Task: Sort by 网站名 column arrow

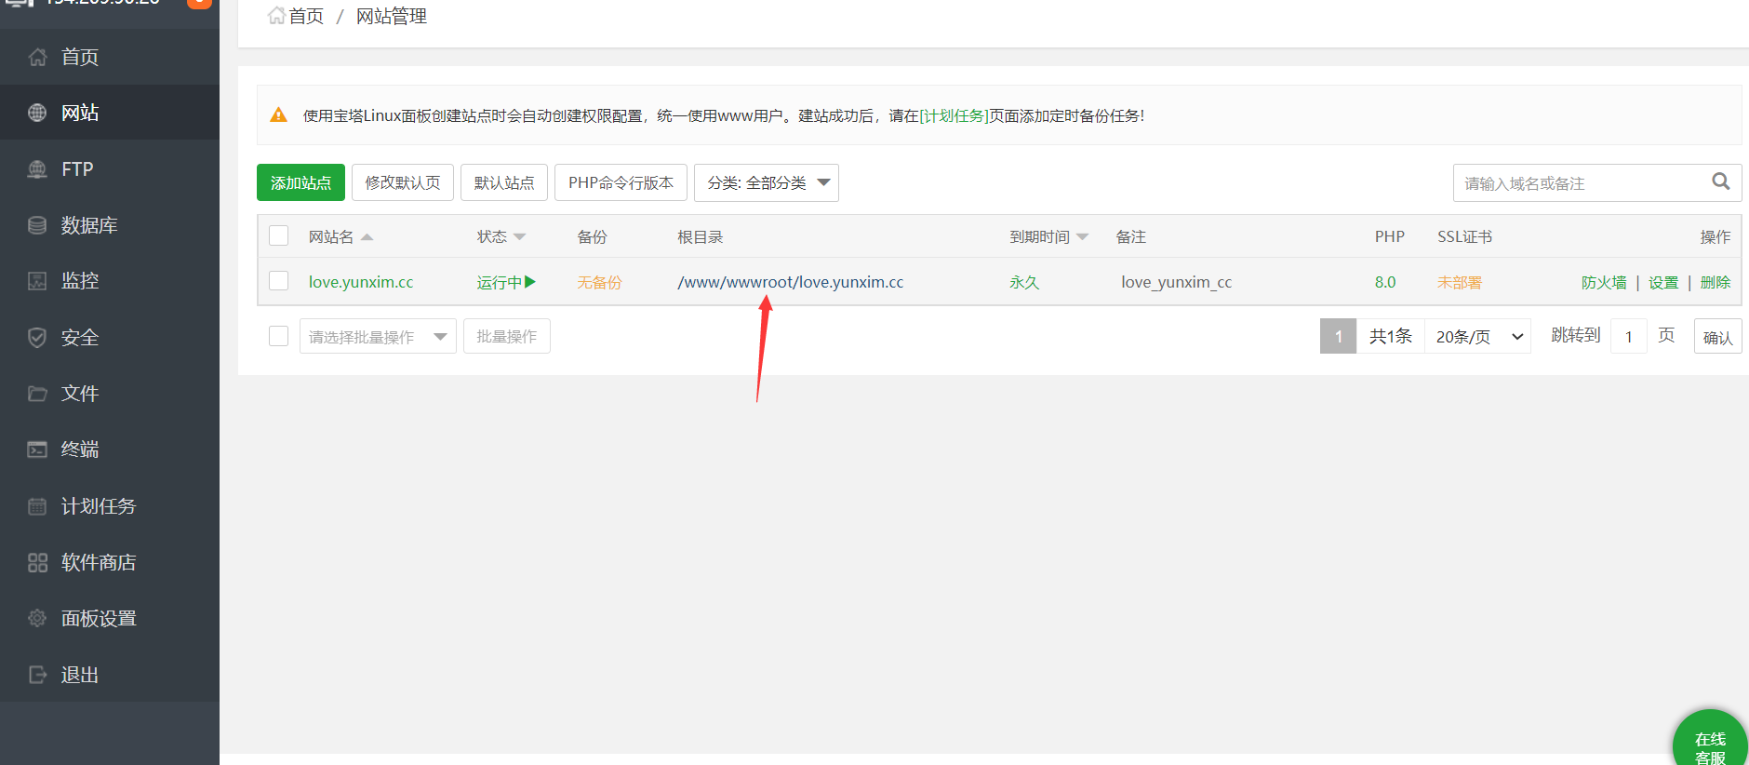Action: (x=367, y=237)
